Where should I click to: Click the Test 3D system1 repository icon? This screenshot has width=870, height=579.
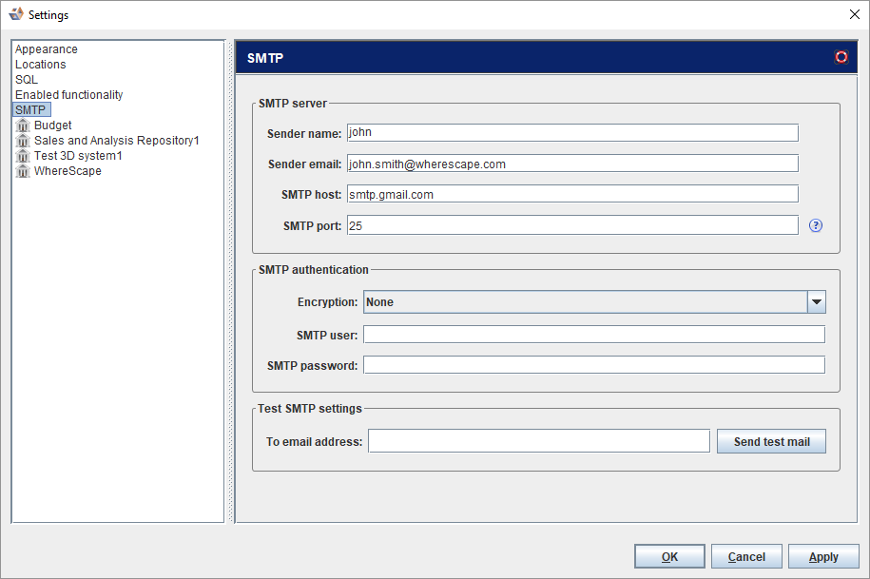coord(23,156)
